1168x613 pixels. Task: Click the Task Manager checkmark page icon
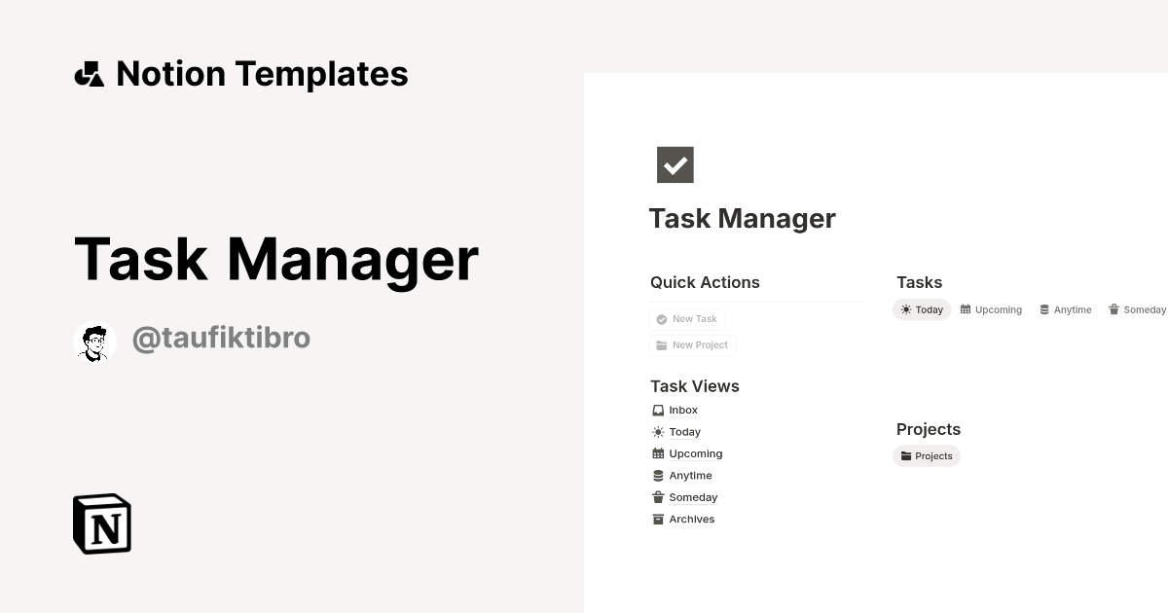(675, 164)
